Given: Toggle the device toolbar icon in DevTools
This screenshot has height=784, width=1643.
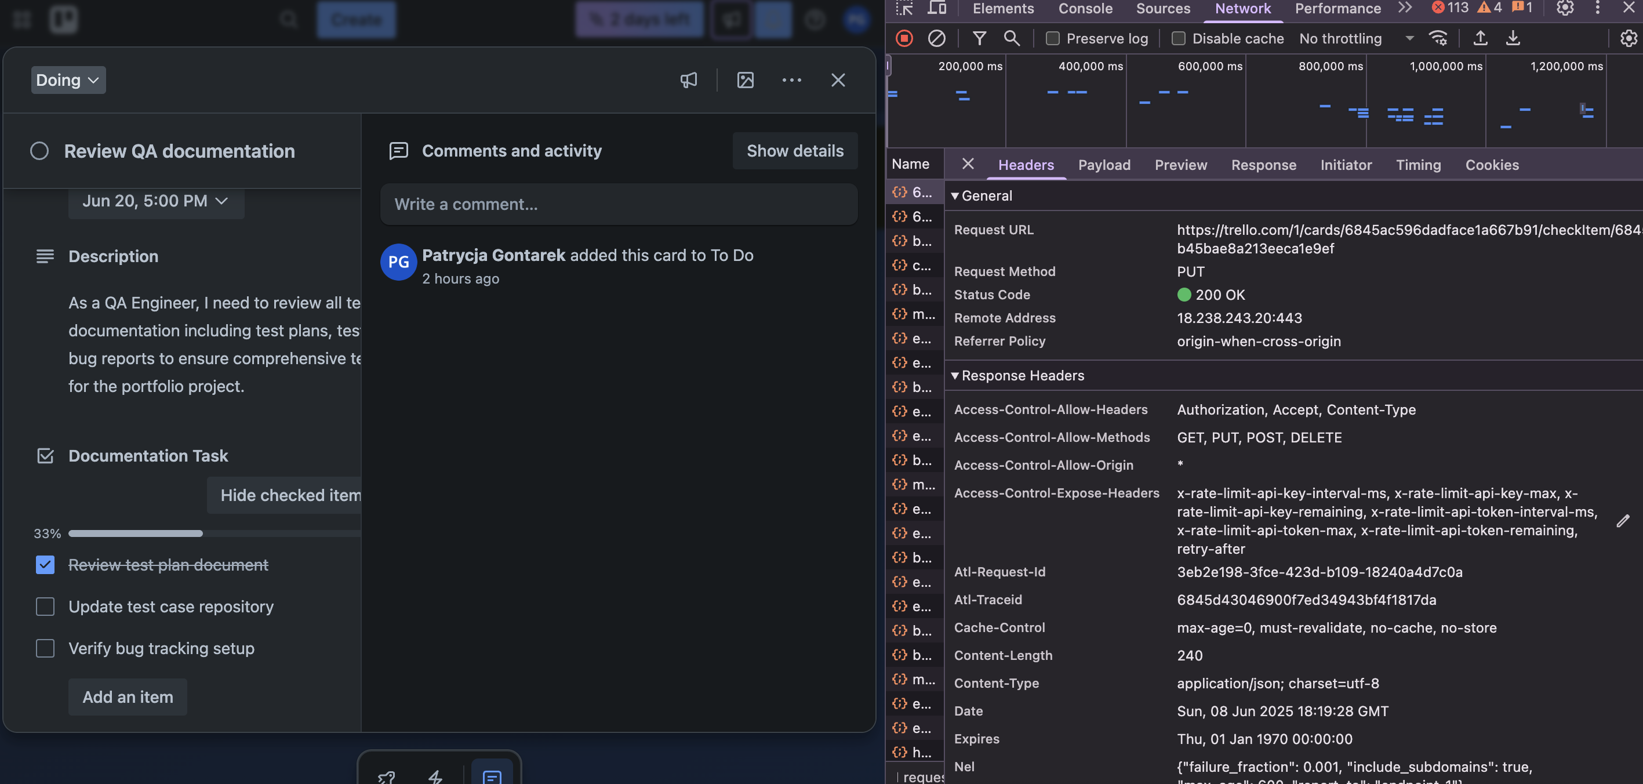Looking at the screenshot, I should 936,8.
